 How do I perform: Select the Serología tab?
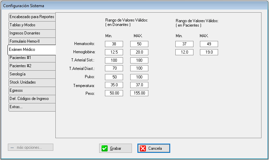(x=32, y=74)
